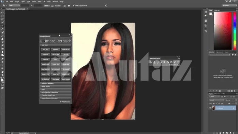Reset the crop with the undo arrow icon

coord(106,5)
